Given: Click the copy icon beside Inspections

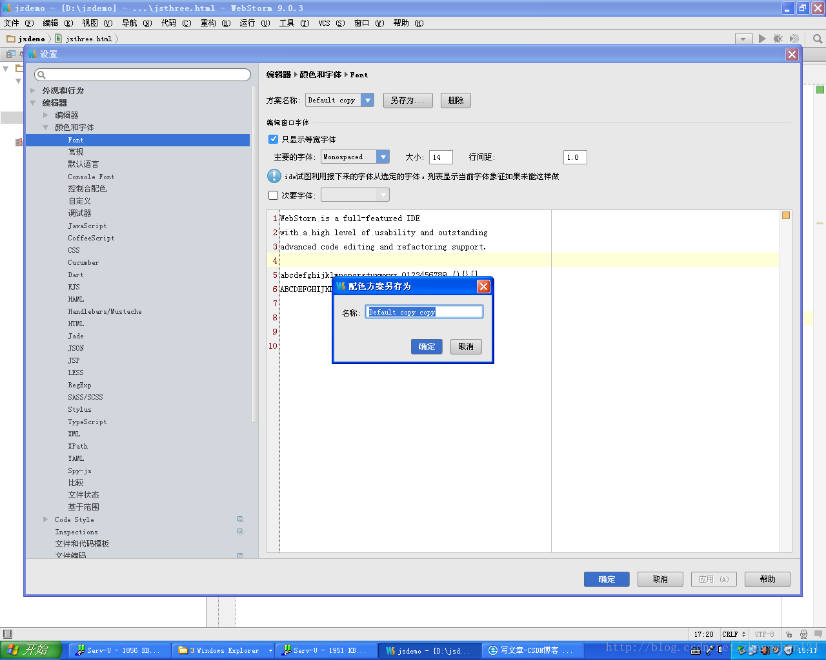Looking at the screenshot, I should pos(240,532).
